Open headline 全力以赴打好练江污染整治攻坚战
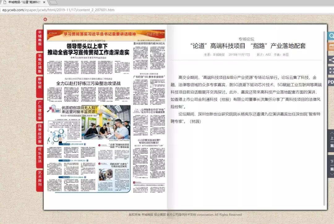Viewport: 334px width, 224px height. [x=88, y=83]
